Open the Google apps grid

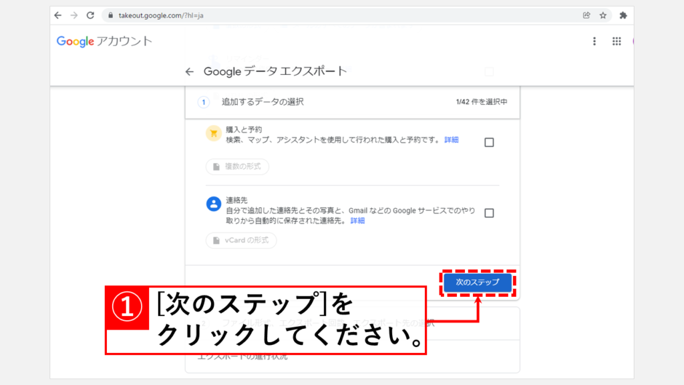tap(617, 41)
